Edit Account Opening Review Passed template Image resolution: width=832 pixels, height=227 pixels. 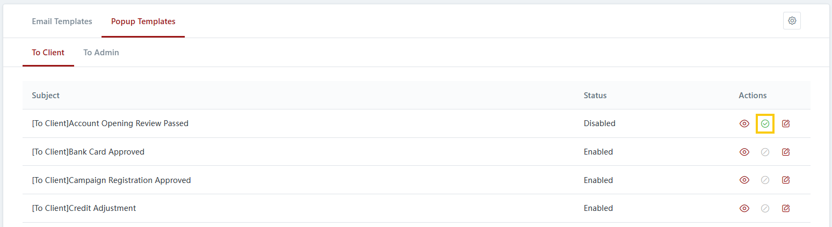pyautogui.click(x=786, y=123)
